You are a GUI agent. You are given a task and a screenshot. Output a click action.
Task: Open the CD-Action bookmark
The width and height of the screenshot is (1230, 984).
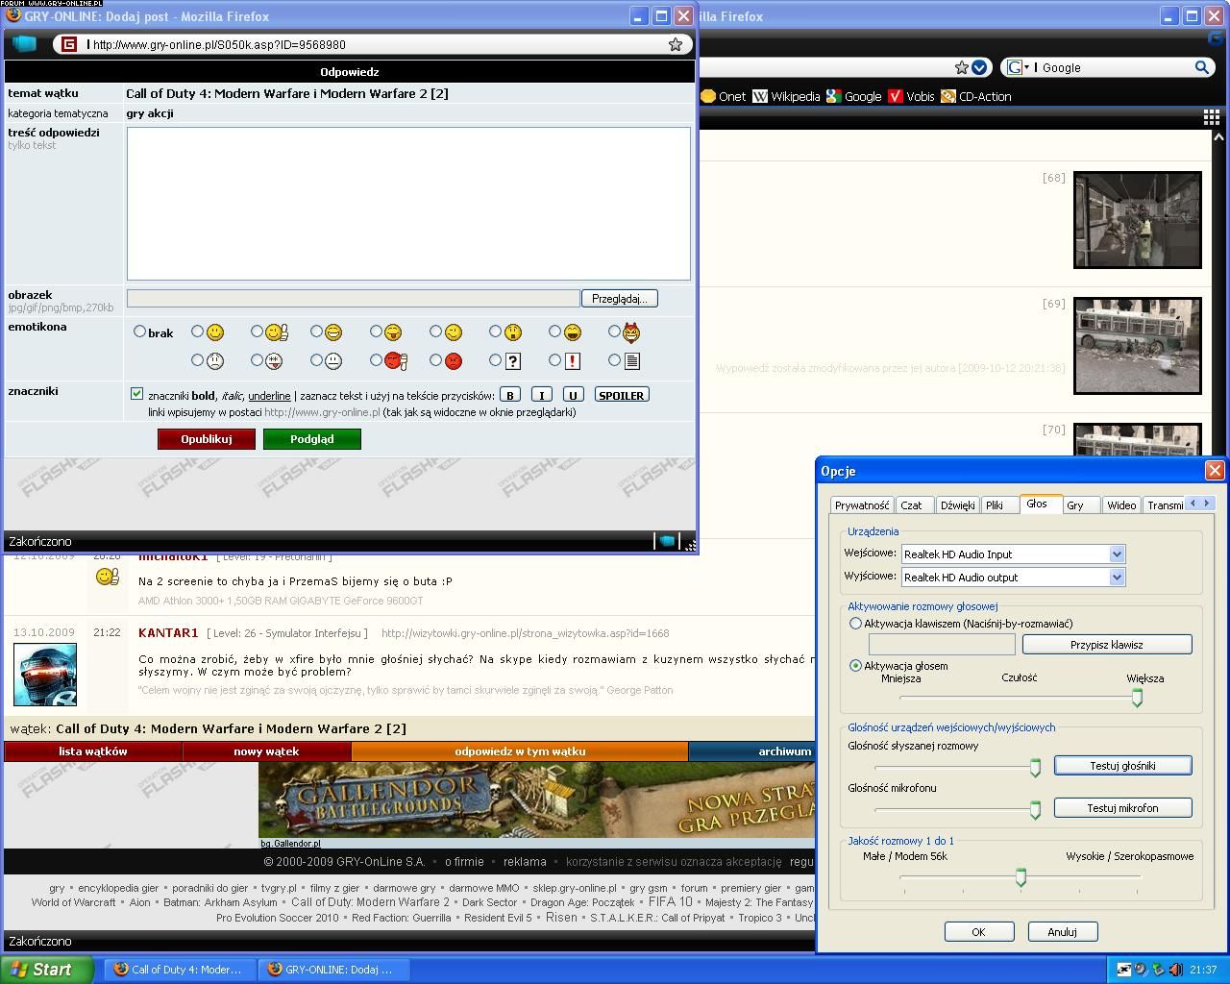975,96
